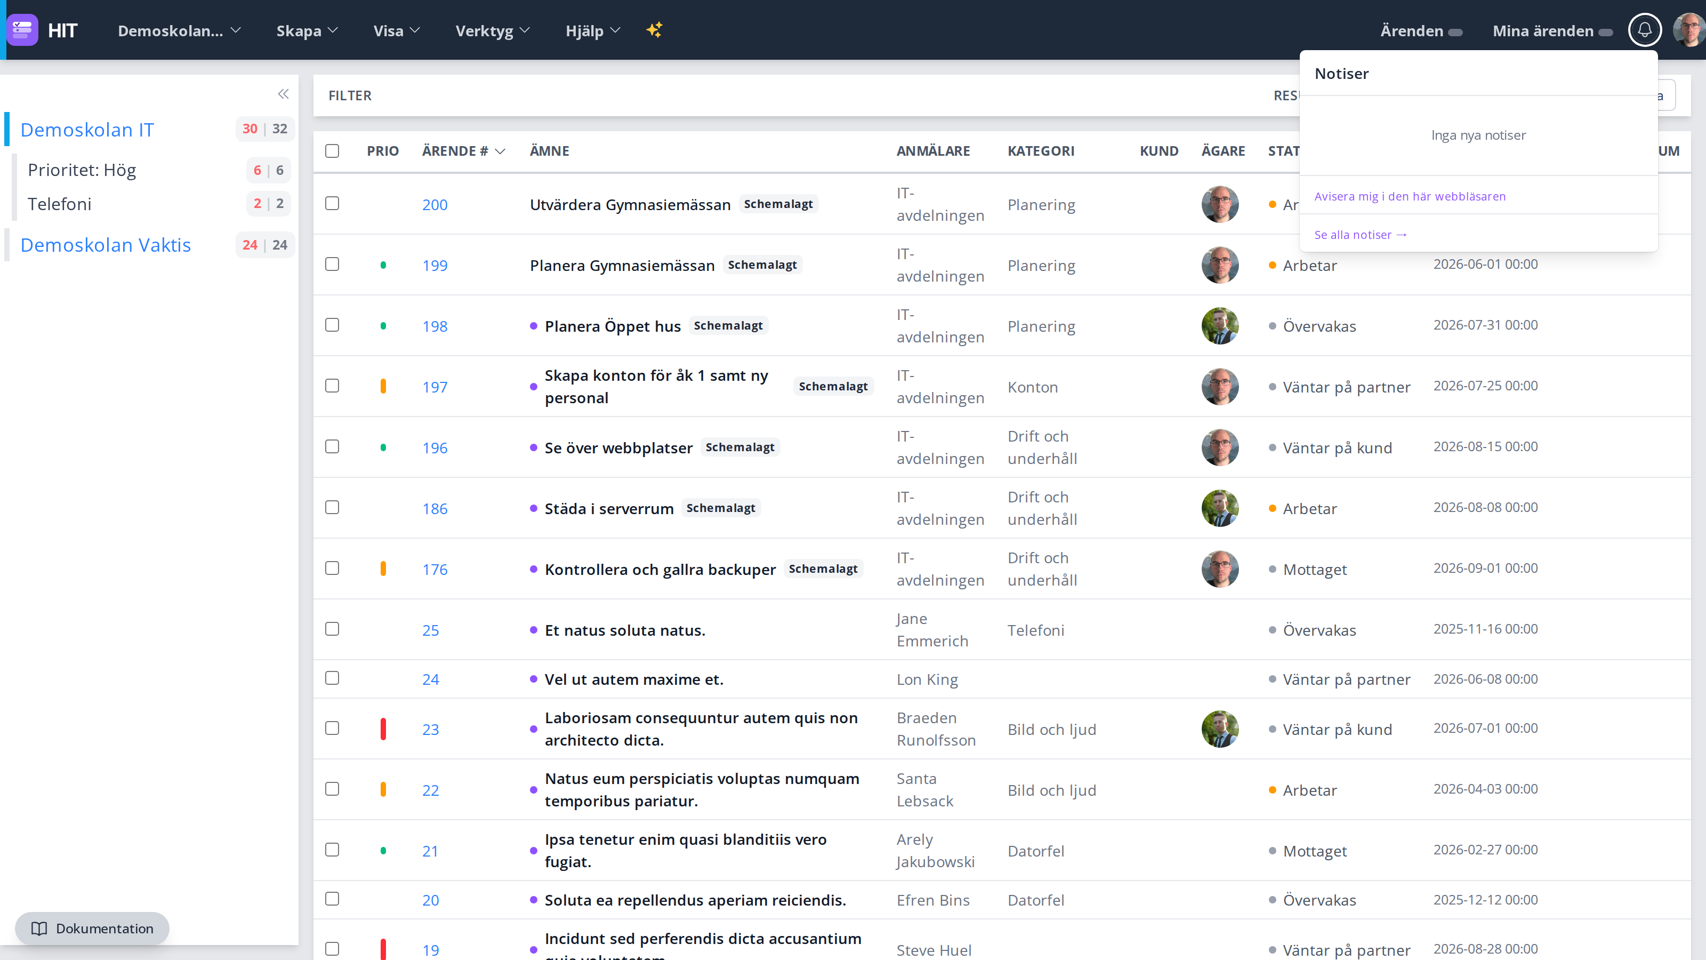Toggle the select-all tickets checkbox
Screen dimensions: 1706x960
[332, 151]
